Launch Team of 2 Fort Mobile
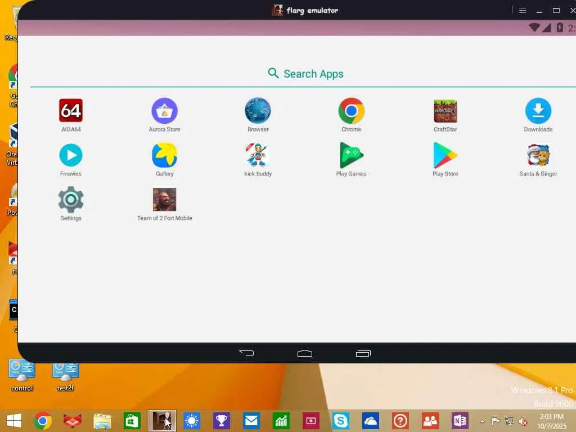Image resolution: width=576 pixels, height=432 pixels. tap(165, 200)
